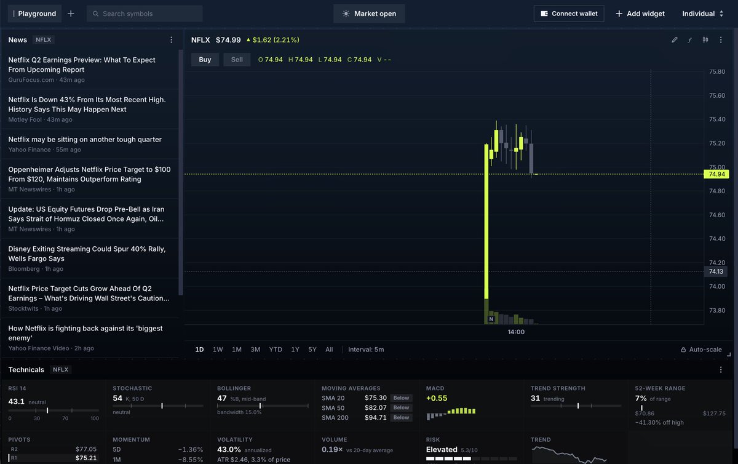Add a new tab with the plus icon
The width and height of the screenshot is (738, 464).
click(71, 14)
